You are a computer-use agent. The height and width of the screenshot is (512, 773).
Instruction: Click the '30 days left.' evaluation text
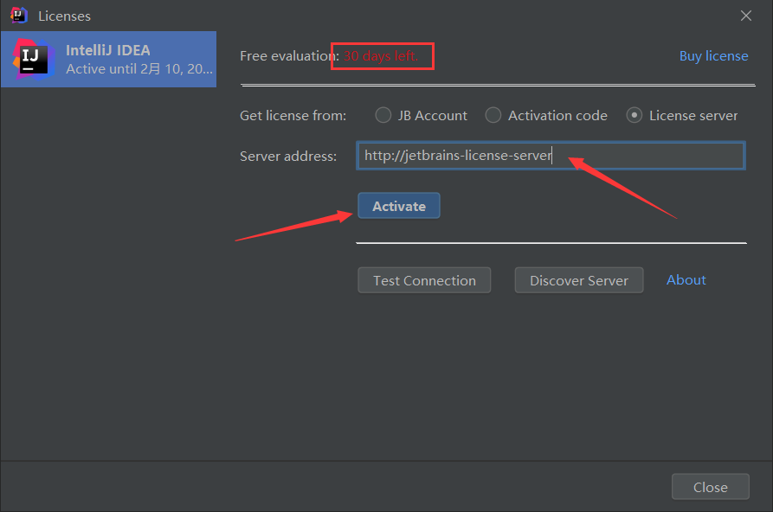coord(381,56)
